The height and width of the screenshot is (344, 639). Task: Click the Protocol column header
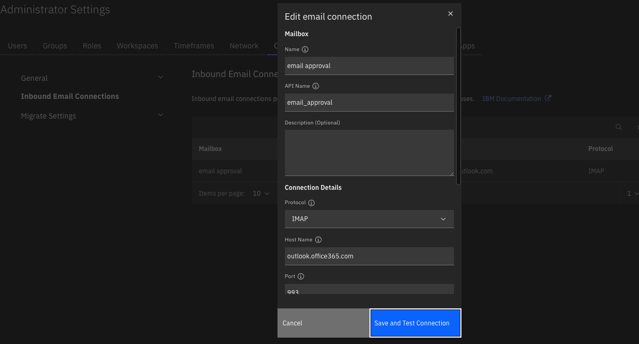click(601, 149)
